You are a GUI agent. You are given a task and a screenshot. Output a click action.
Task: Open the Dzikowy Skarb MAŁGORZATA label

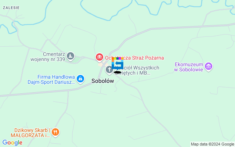tap(30, 133)
